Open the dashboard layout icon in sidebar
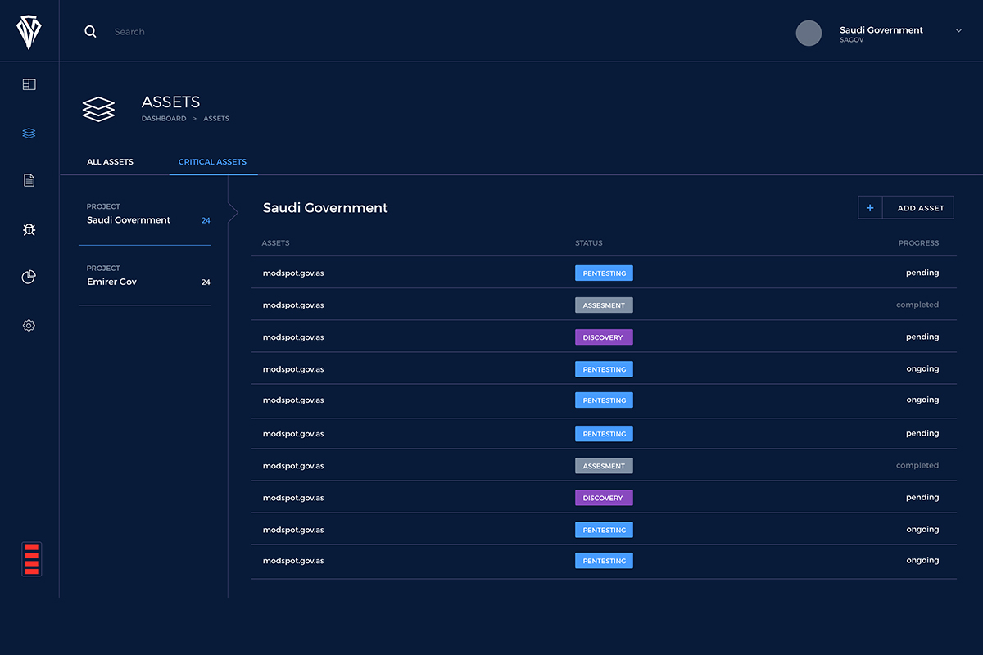This screenshot has width=983, height=655. [29, 84]
